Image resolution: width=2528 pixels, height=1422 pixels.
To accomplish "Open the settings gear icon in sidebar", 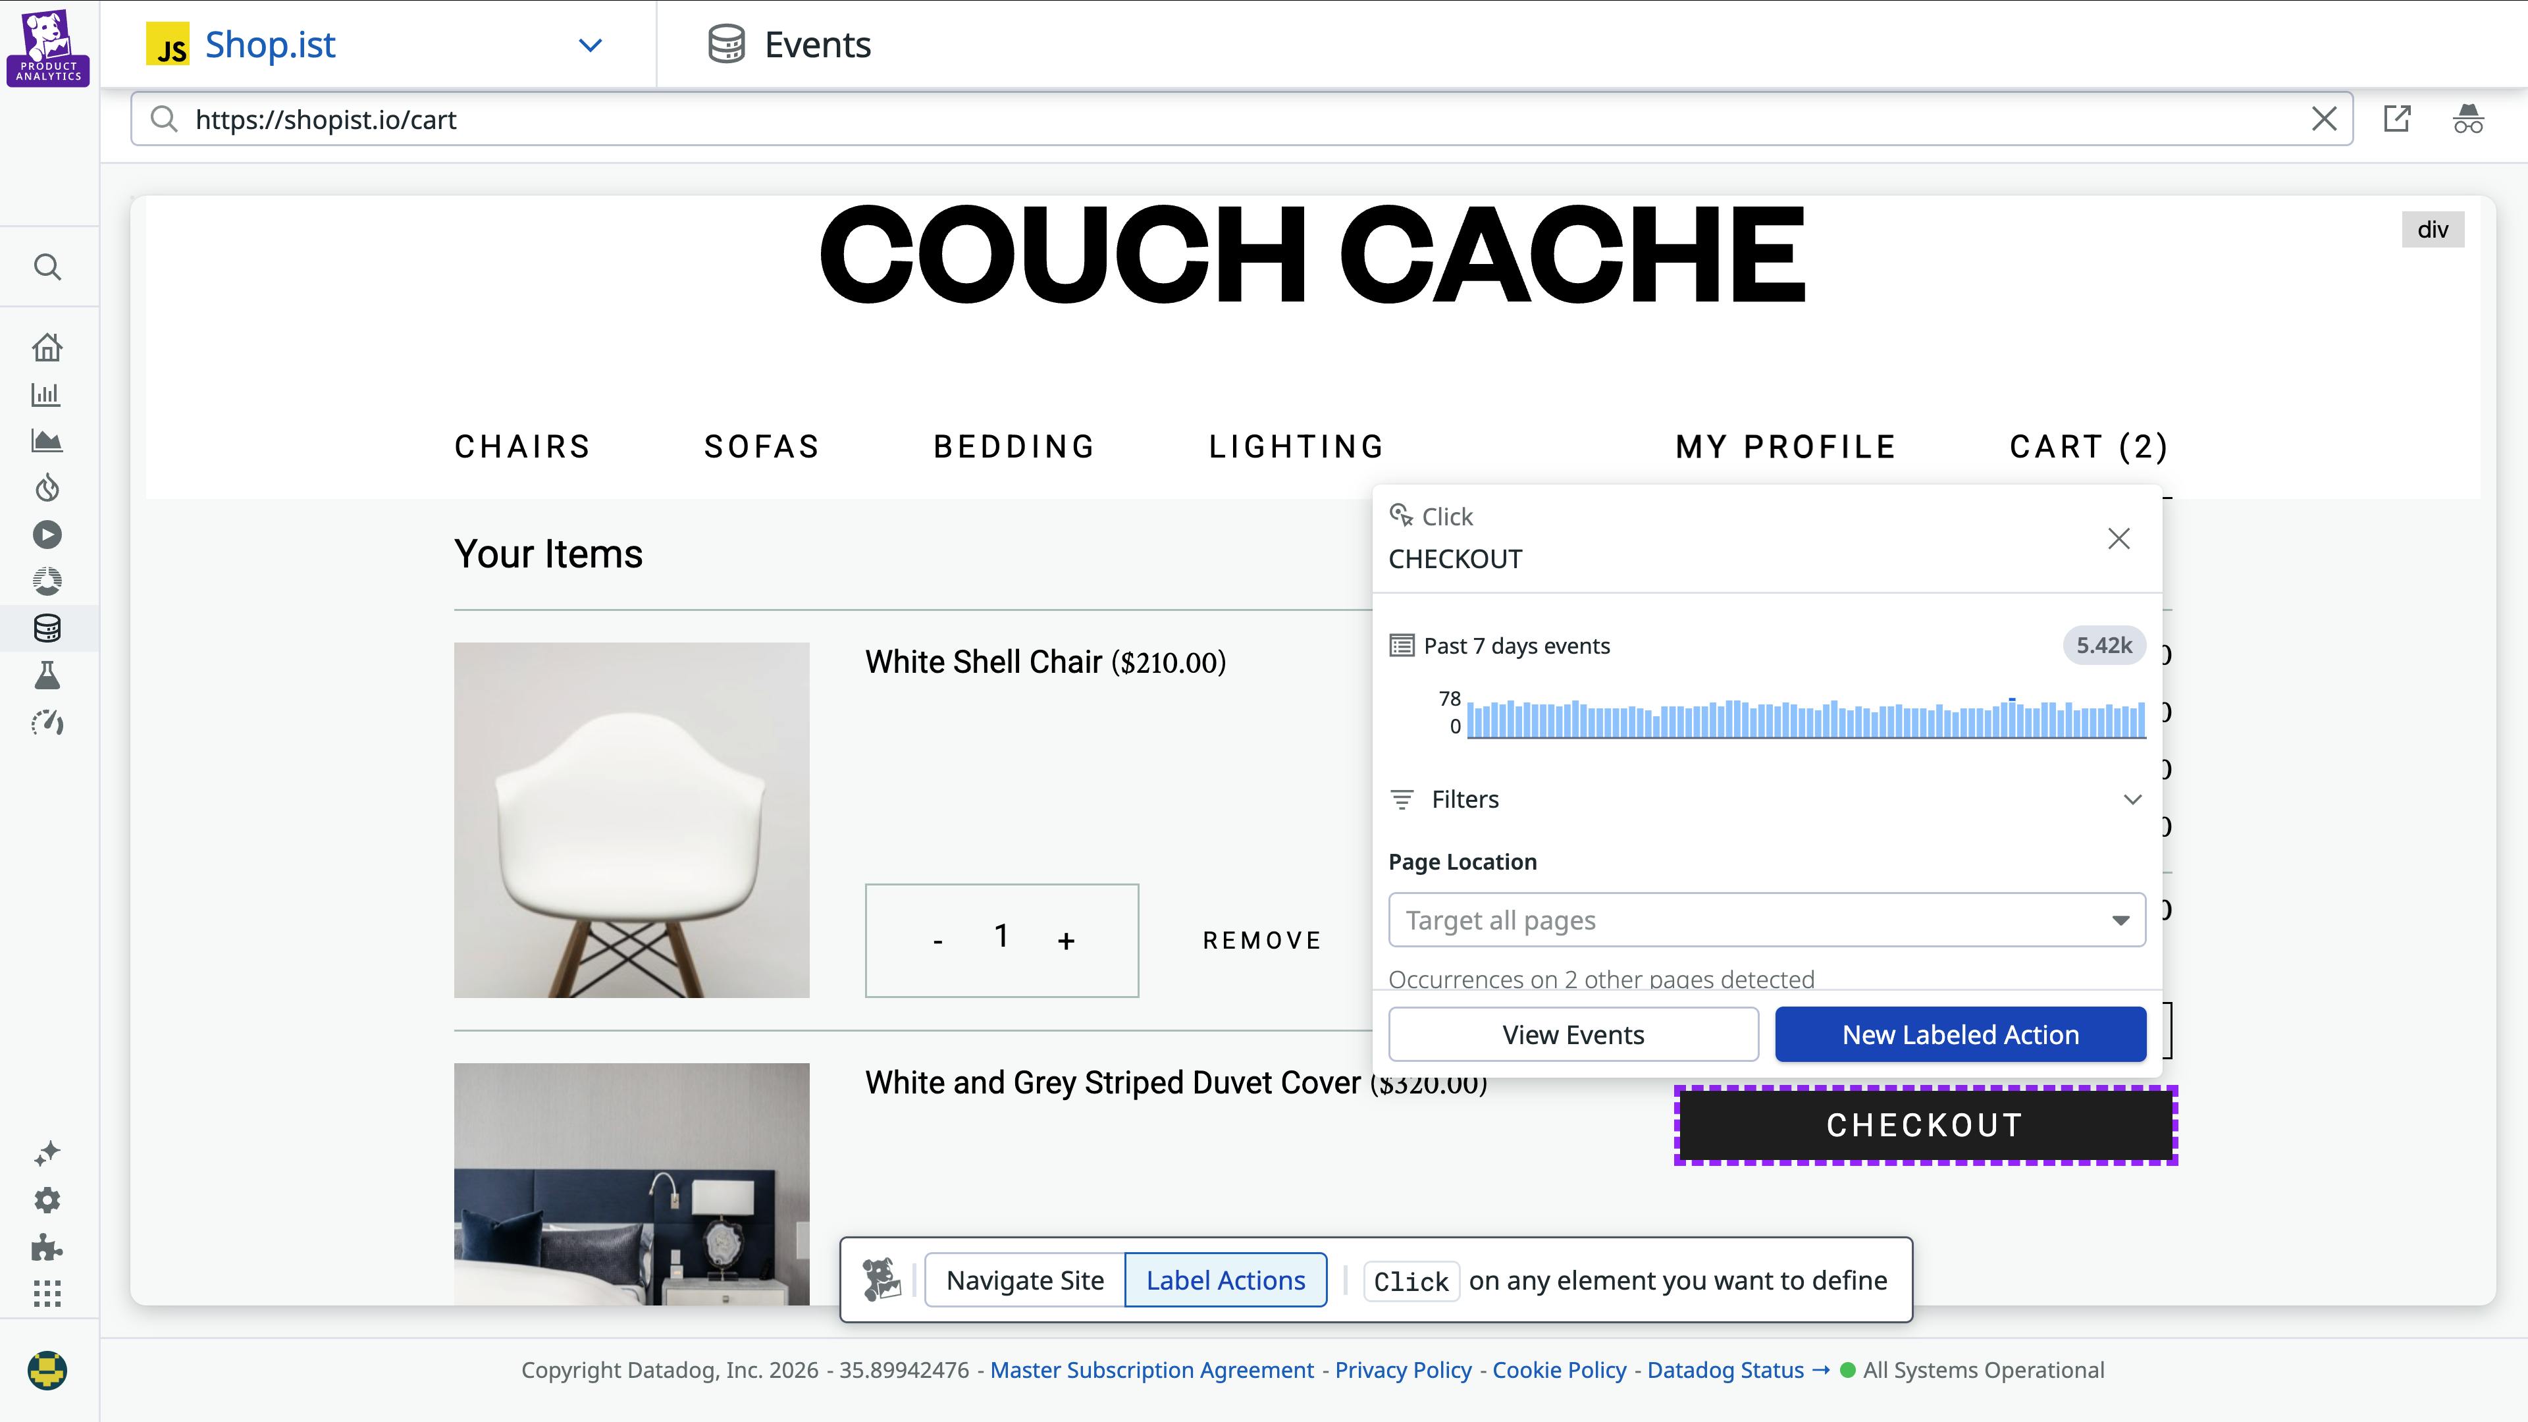I will [48, 1199].
